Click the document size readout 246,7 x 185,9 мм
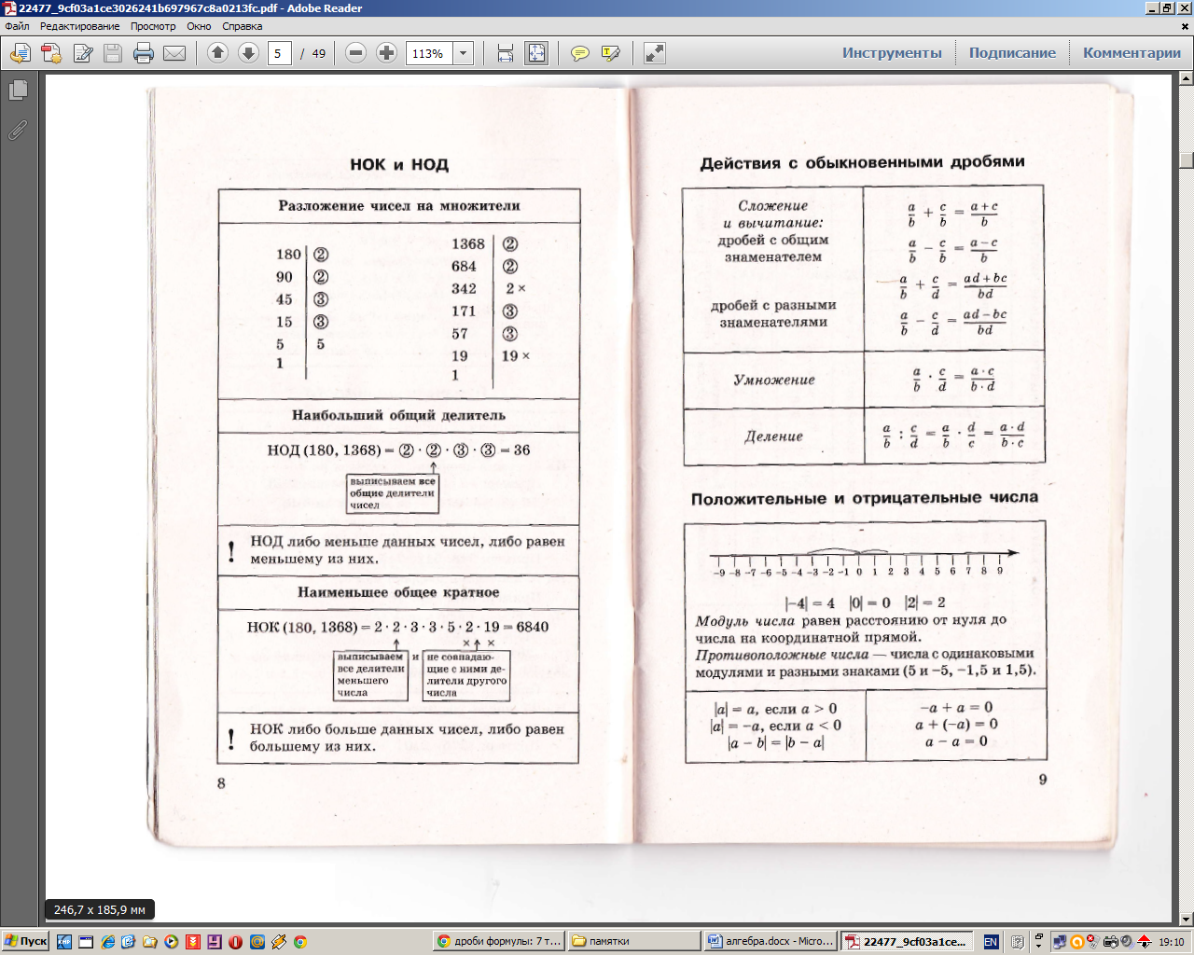The height and width of the screenshot is (955, 1194). click(x=100, y=909)
